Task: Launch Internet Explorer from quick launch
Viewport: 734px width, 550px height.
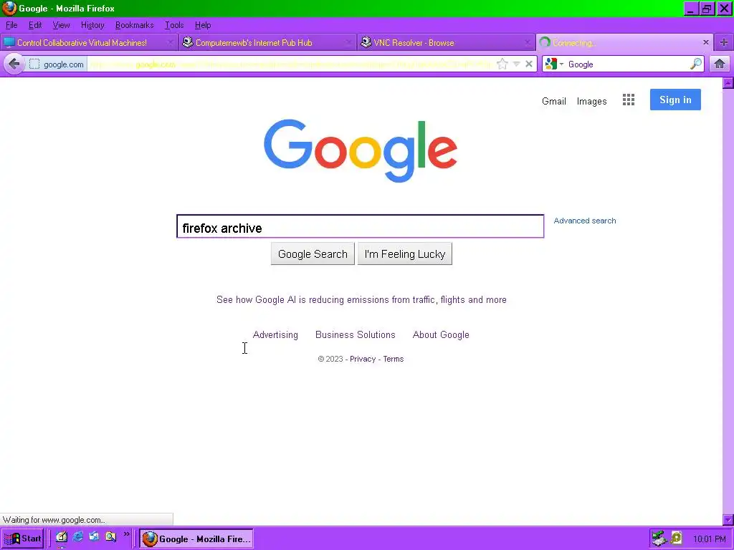Action: [77, 536]
